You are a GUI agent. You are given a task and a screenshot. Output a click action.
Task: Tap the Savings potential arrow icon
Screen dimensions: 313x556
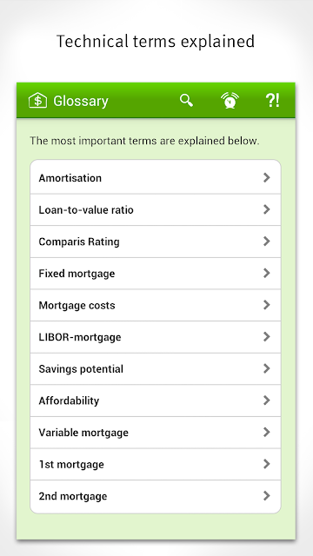(267, 368)
